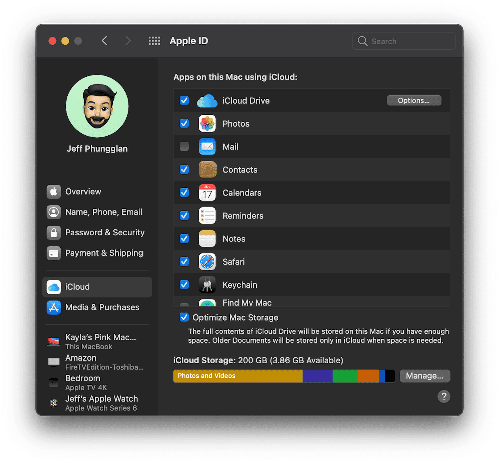Click the iCloud Drive cloud icon
The width and height of the screenshot is (499, 463).
207,101
